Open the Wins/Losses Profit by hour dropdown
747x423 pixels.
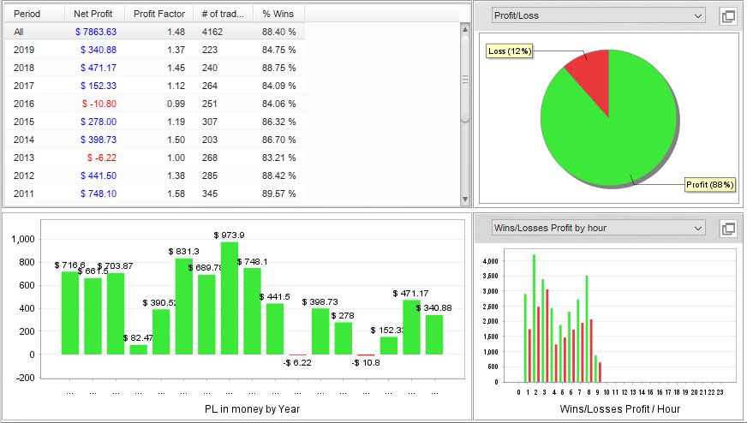point(598,228)
